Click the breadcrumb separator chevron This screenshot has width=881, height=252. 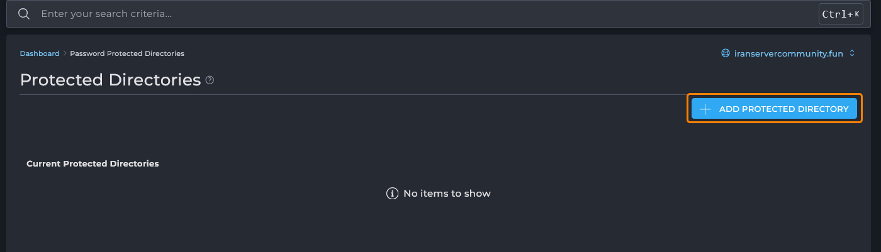click(x=65, y=53)
